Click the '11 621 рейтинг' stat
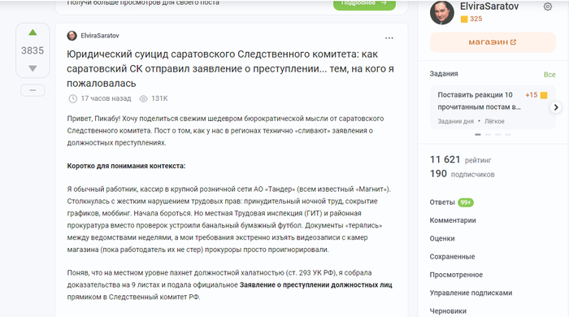The width and height of the screenshot is (569, 317). (461, 159)
